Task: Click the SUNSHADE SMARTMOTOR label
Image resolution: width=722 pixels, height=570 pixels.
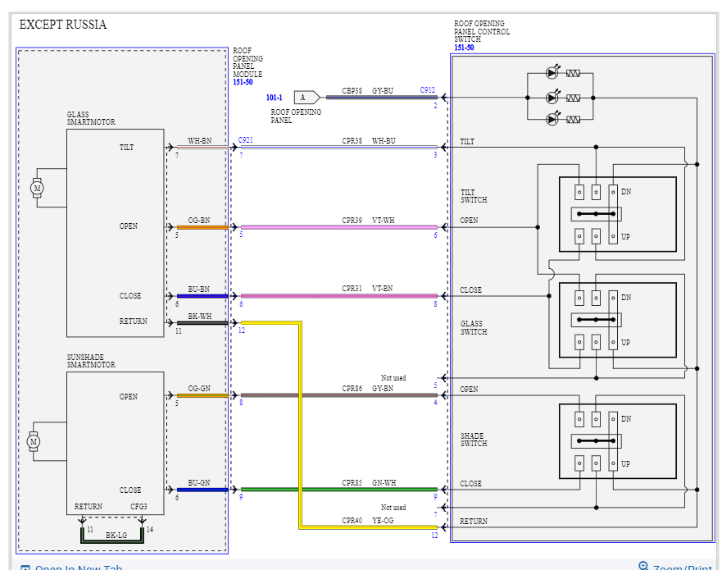Action: coord(91,361)
